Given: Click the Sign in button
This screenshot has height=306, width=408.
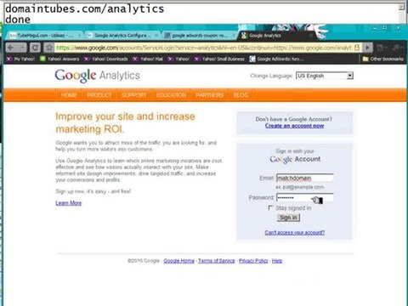Looking at the screenshot, I should coord(288,218).
